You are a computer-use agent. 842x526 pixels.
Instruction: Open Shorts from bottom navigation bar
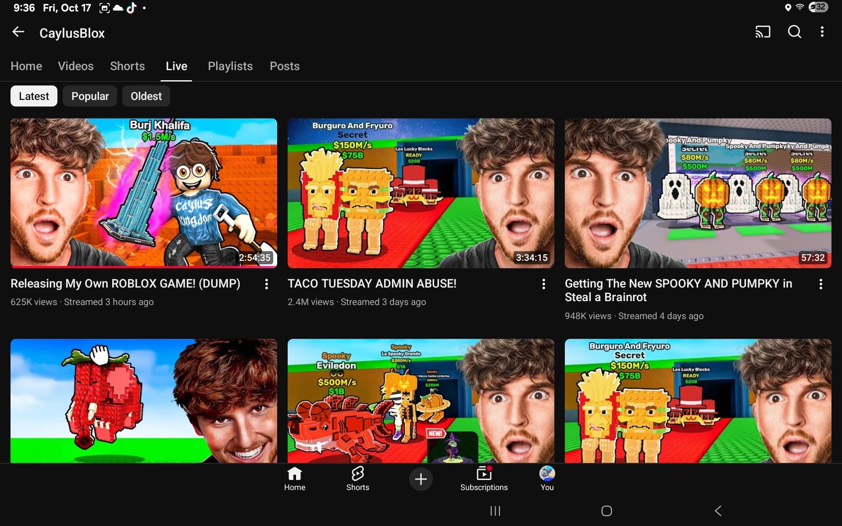[x=357, y=479]
